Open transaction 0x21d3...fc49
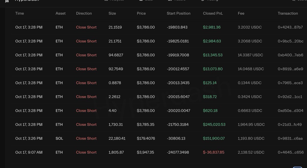 (290, 124)
